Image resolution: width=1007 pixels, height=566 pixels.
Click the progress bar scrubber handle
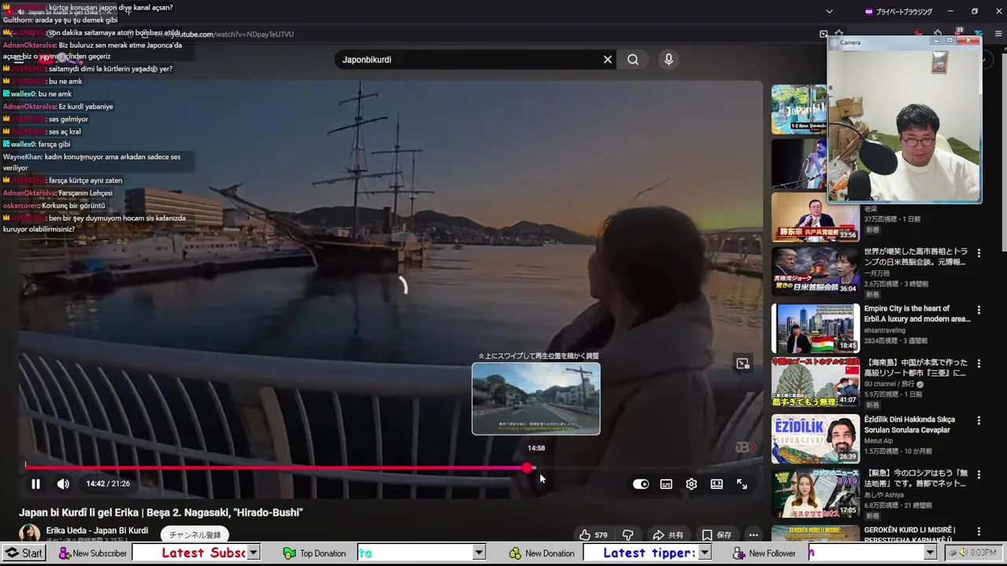[527, 468]
